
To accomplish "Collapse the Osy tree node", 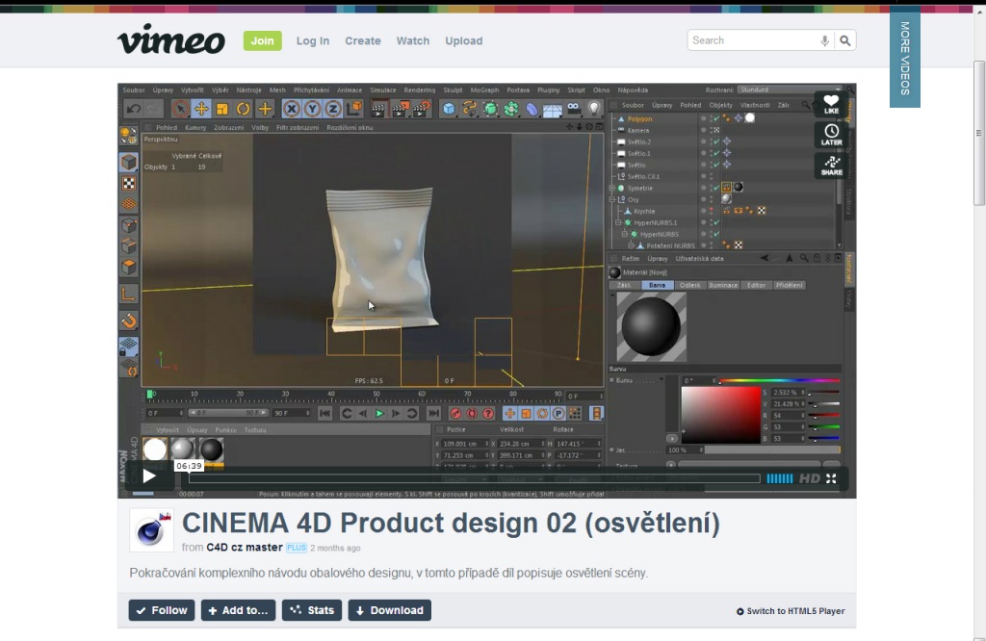I will point(611,199).
